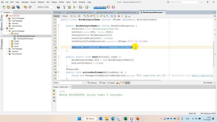Switch to FlowlayoutDemo.java tab
This screenshot has height=122, width=217.
pos(128,13)
